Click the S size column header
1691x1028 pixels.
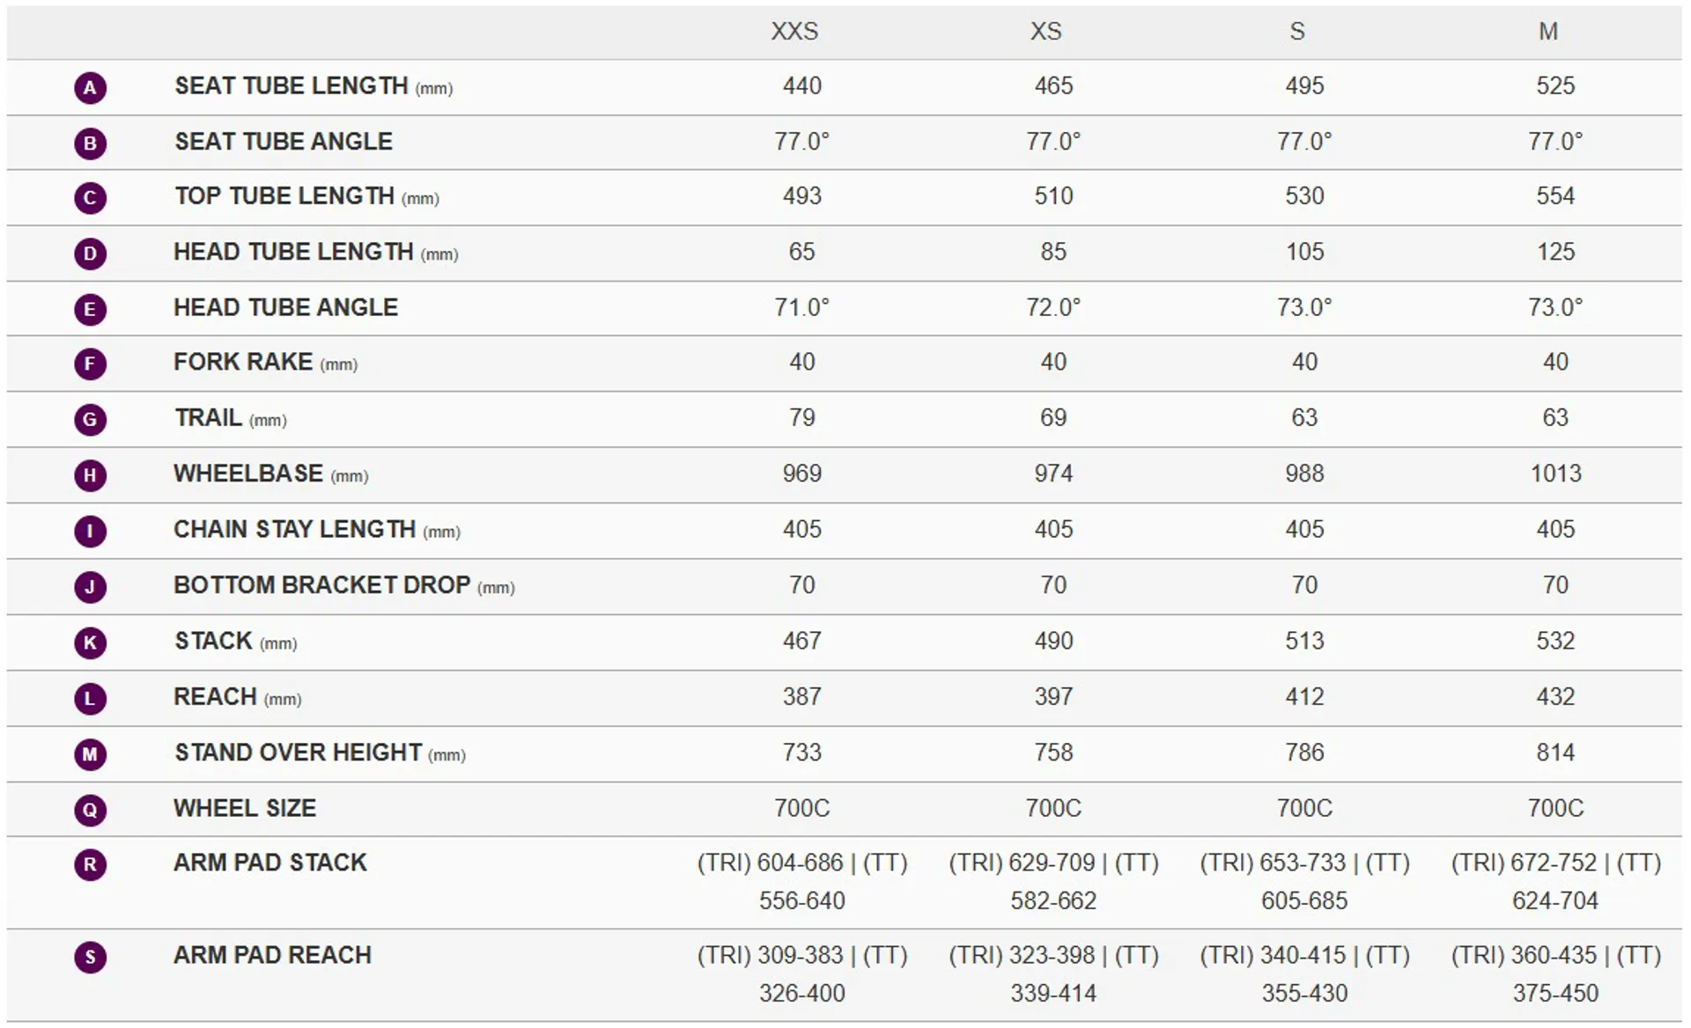[x=1297, y=32]
